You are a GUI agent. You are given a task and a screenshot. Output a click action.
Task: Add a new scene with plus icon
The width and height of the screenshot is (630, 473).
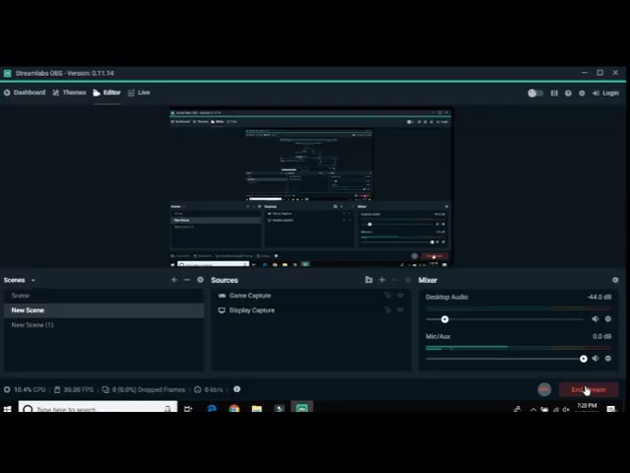(x=174, y=280)
